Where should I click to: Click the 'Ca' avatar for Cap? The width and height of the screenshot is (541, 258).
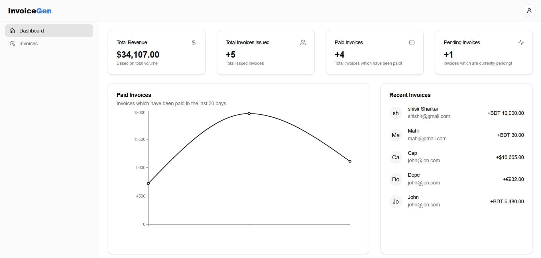[x=396, y=157]
